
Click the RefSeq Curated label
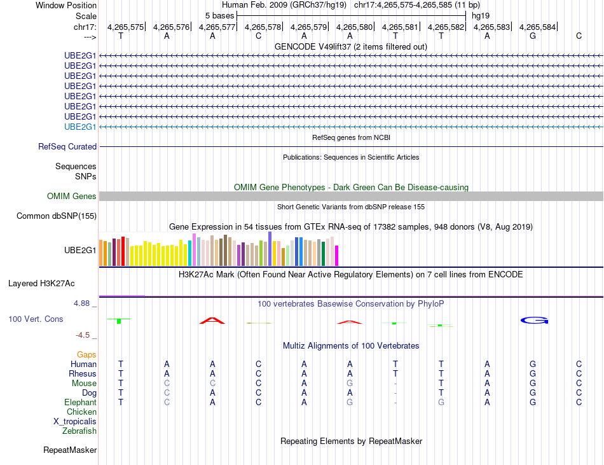[67, 146]
